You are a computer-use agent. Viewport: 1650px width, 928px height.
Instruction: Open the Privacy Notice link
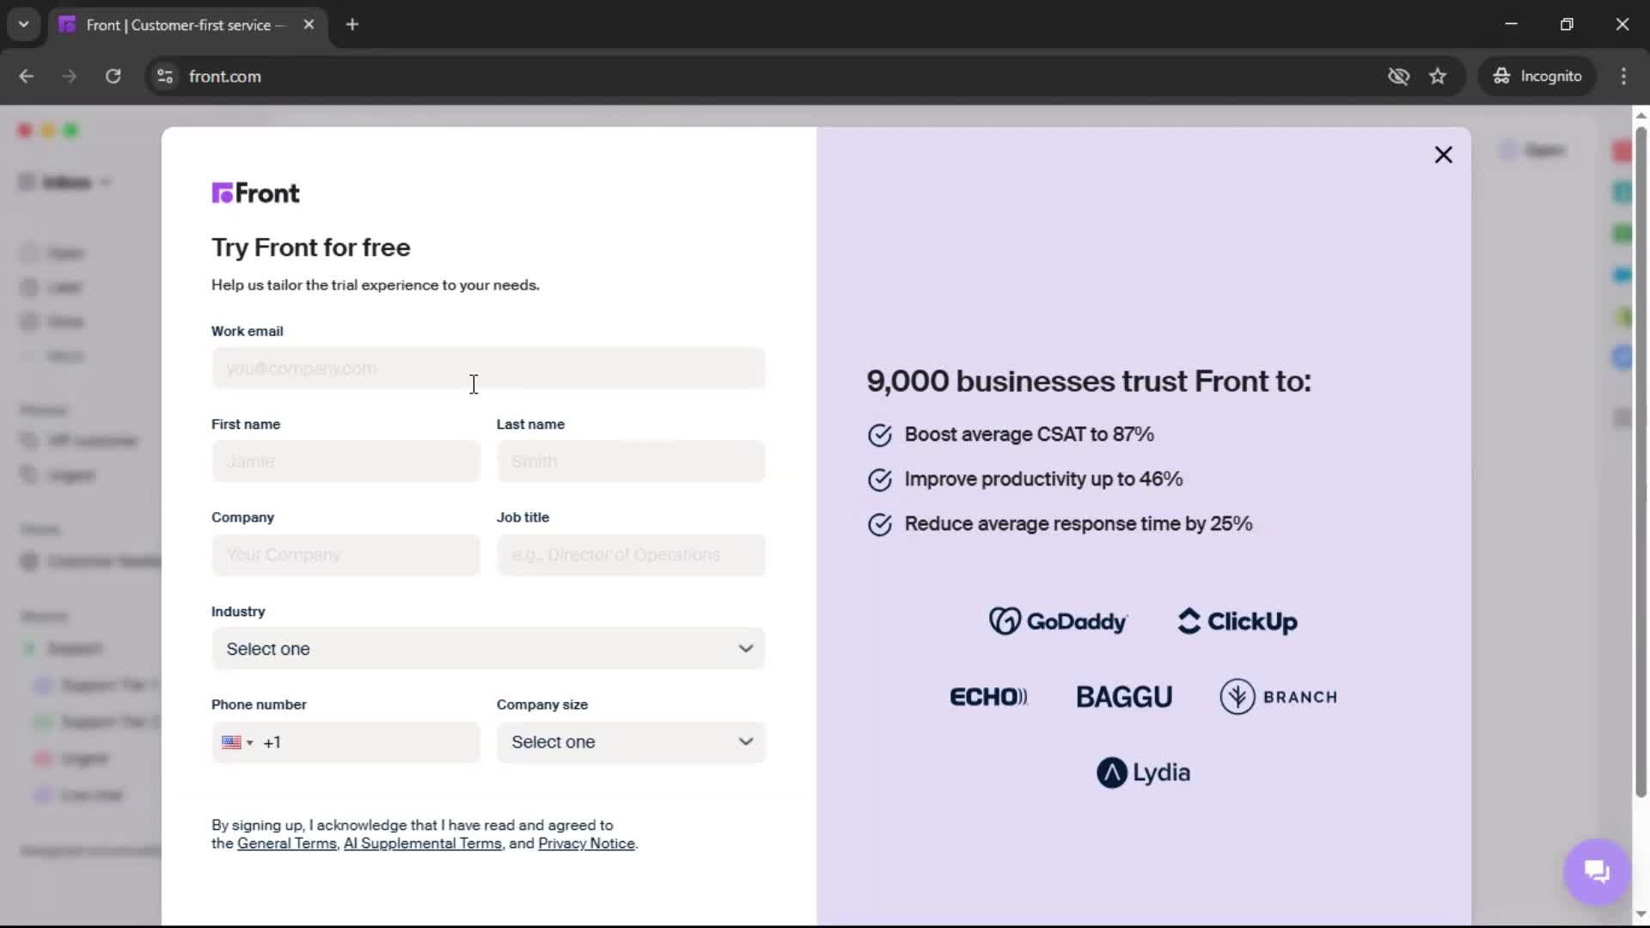pos(586,844)
